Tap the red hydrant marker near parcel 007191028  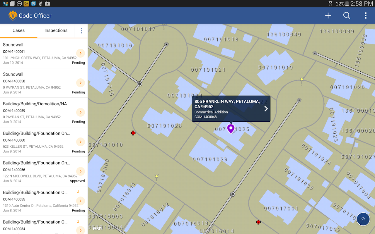133,133
